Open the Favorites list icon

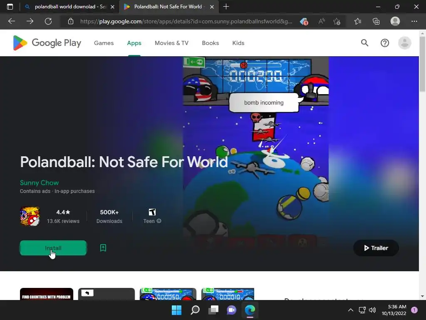click(x=358, y=21)
